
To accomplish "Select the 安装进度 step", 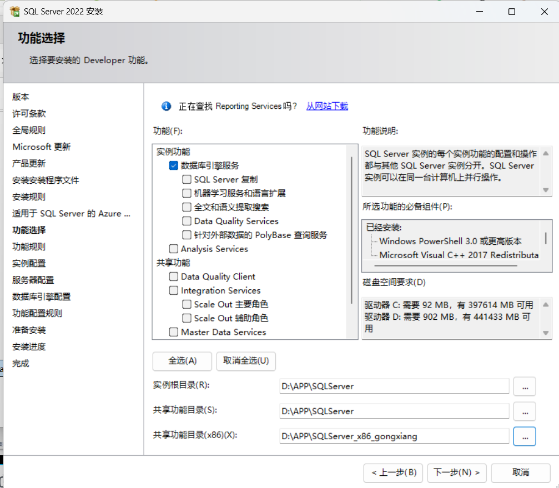I will 29,347.
